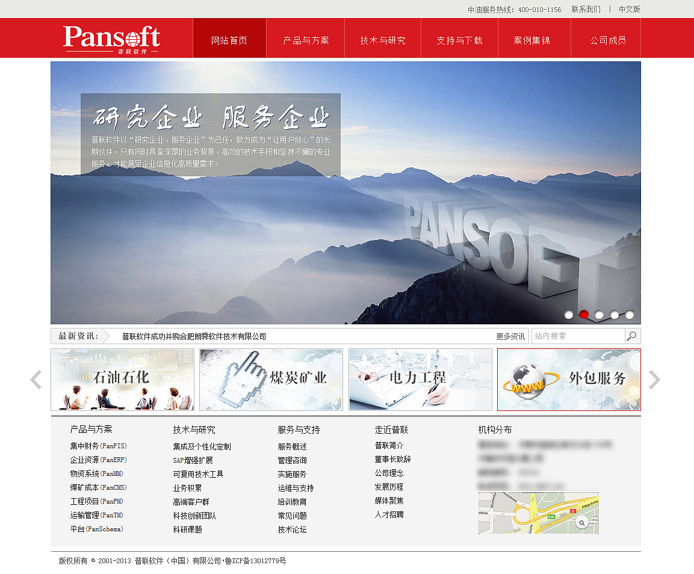Screen dimensions: 694x574
Task: Open 集中财务(PanFIS) link
Action: pyautogui.click(x=98, y=446)
